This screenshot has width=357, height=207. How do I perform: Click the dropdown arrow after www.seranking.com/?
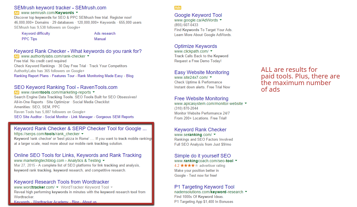215,134
